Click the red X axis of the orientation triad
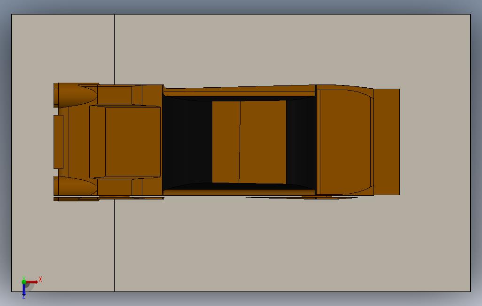The height and width of the screenshot is (306, 482). click(x=32, y=282)
